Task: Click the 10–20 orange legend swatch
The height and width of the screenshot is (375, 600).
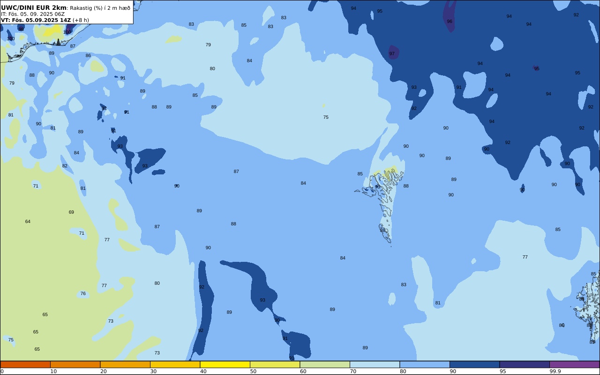Action: pyautogui.click(x=75, y=364)
